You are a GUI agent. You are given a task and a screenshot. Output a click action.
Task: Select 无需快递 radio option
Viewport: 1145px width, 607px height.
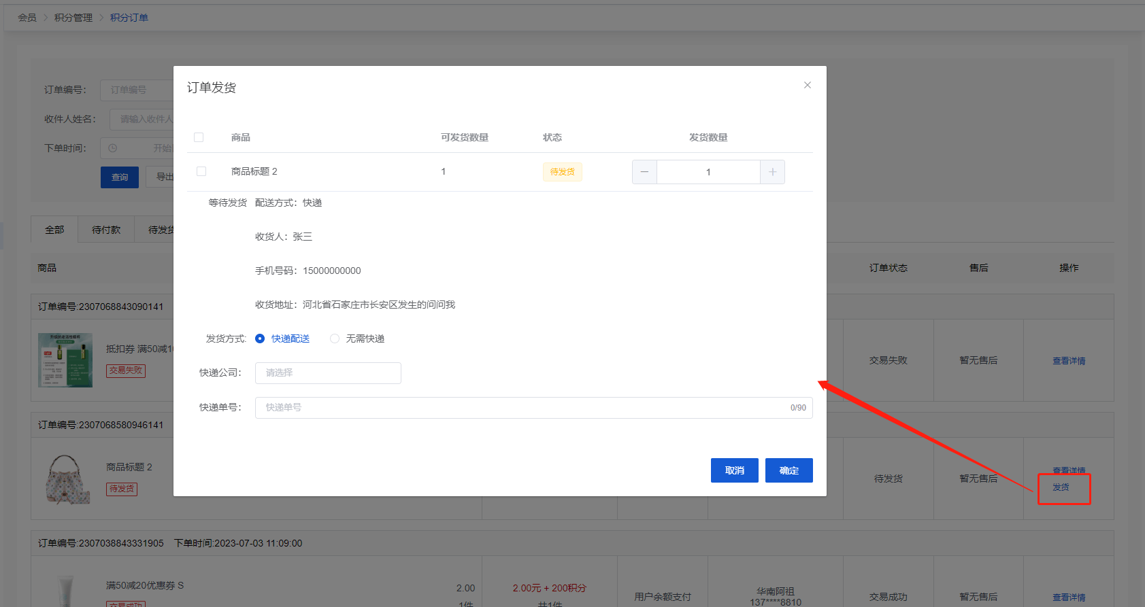pyautogui.click(x=335, y=339)
